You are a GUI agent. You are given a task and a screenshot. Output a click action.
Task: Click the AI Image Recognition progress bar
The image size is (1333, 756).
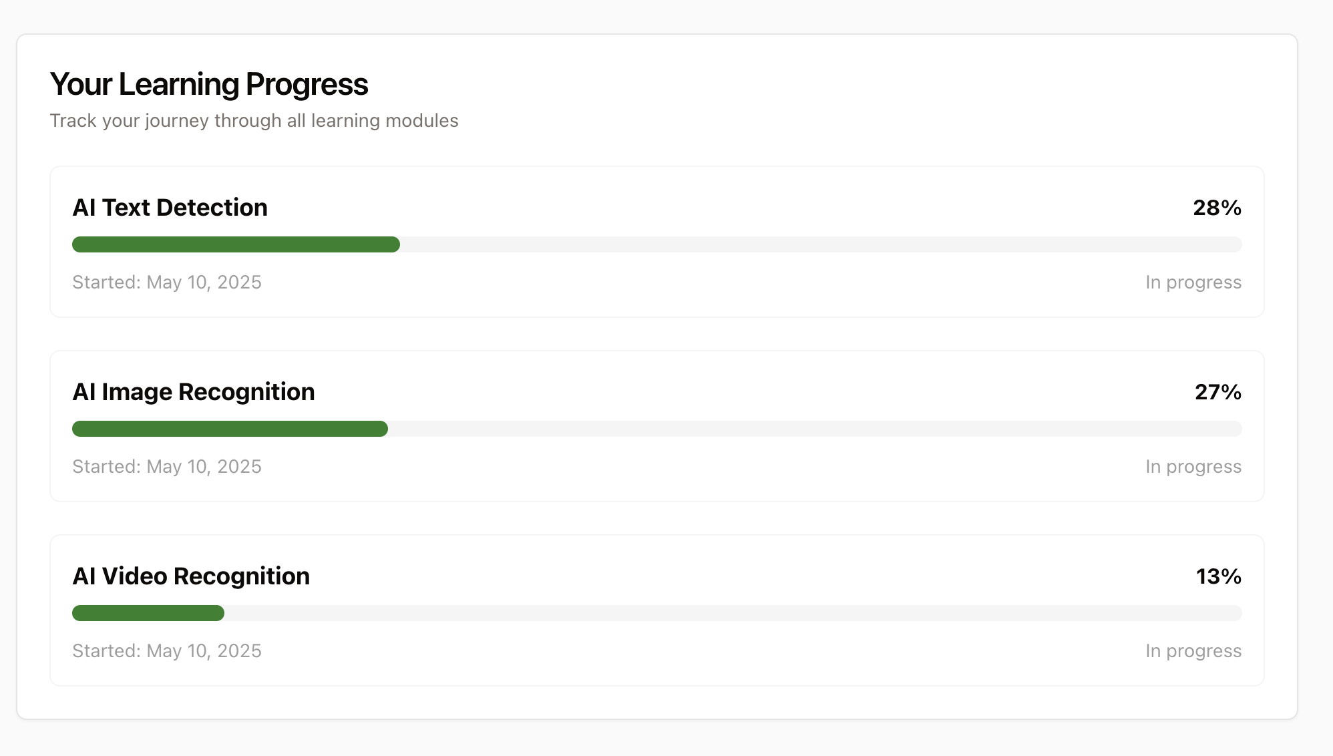tap(656, 429)
